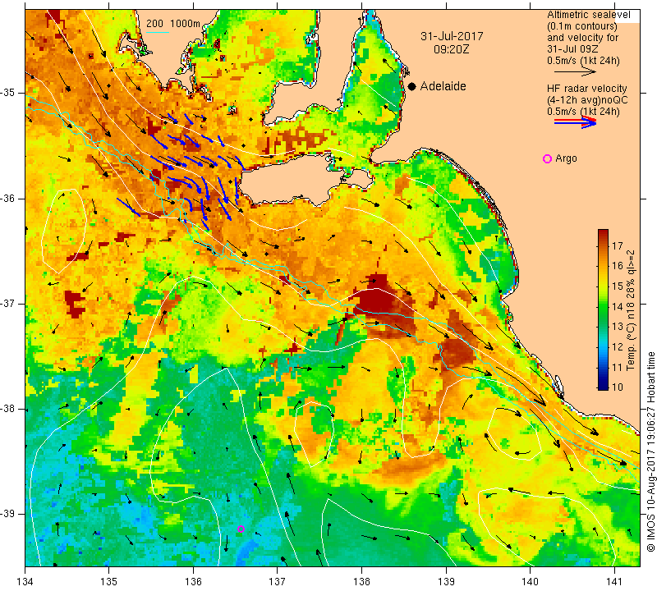Click the (4-12h avg)noQC legend text
Viewport: 657px width, 591px height.
[587, 100]
